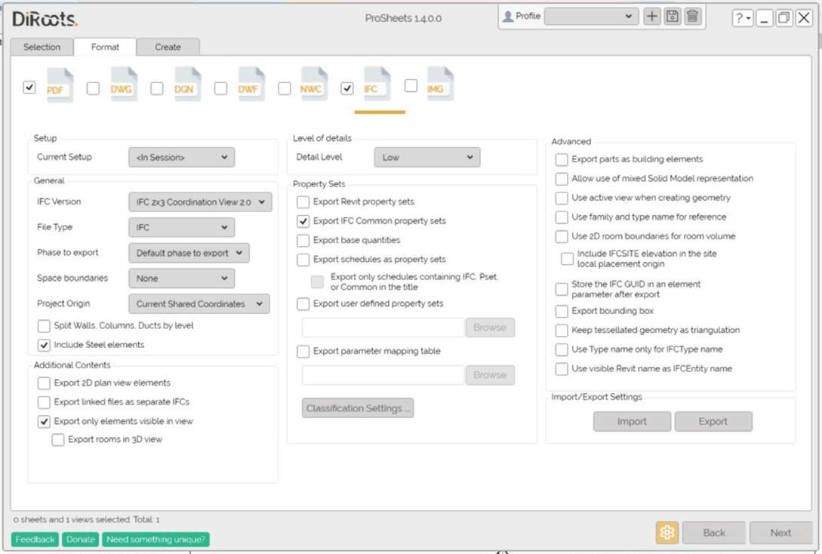Add a new profile with plus icon
822x554 pixels.
click(651, 17)
